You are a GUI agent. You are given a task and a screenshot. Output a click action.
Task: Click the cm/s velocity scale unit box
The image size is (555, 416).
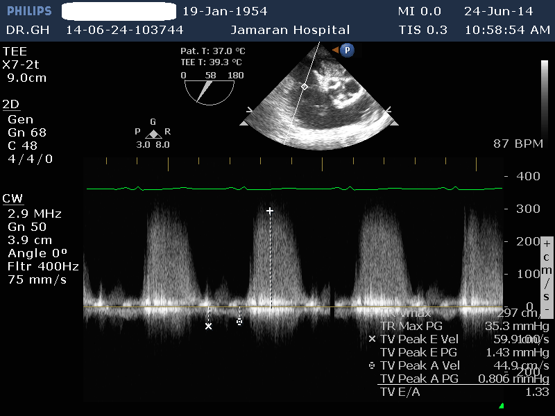547,276
